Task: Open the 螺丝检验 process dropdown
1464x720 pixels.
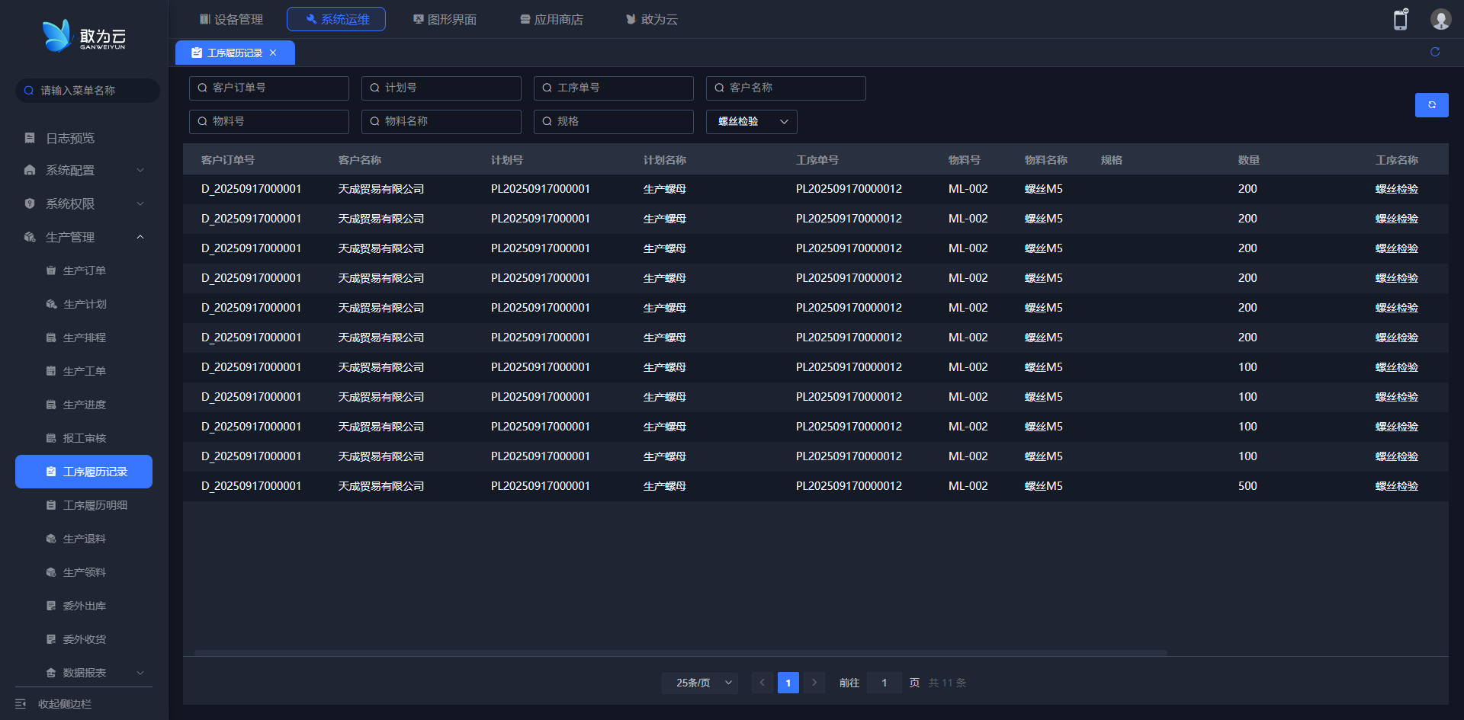Action: 751,122
